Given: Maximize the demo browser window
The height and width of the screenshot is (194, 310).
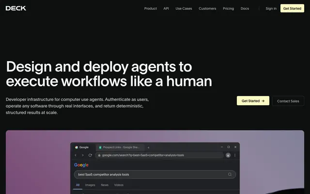Looking at the screenshot, I should click(229, 147).
